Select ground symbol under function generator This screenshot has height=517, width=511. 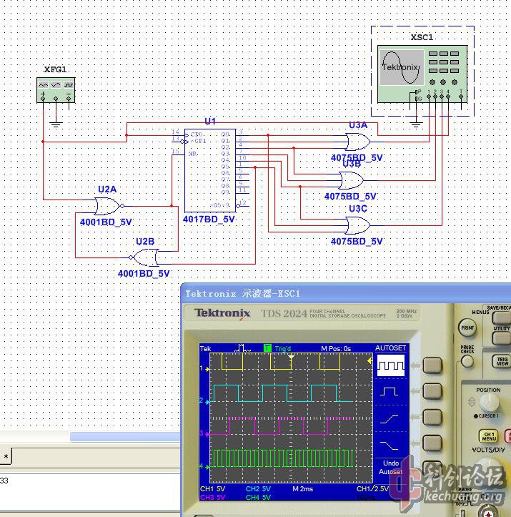click(56, 125)
